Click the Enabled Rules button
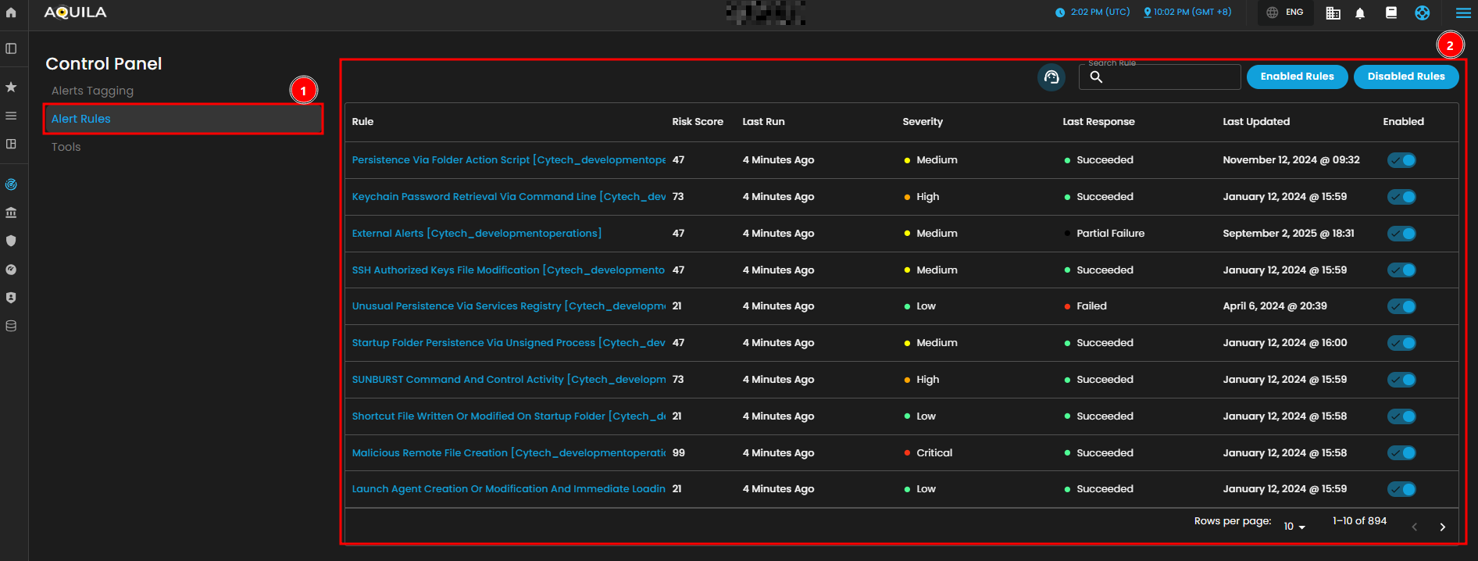This screenshot has width=1478, height=561. pos(1297,77)
